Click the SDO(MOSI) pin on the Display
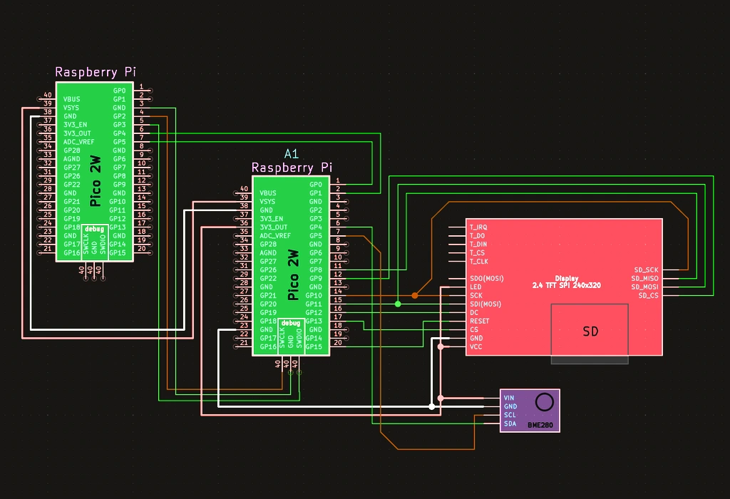The width and height of the screenshot is (730, 499). [486, 278]
